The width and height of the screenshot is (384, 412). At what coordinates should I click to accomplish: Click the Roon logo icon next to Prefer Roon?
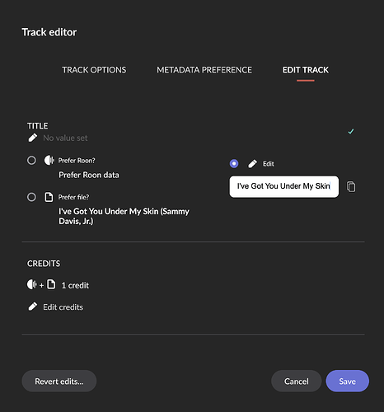point(49,160)
